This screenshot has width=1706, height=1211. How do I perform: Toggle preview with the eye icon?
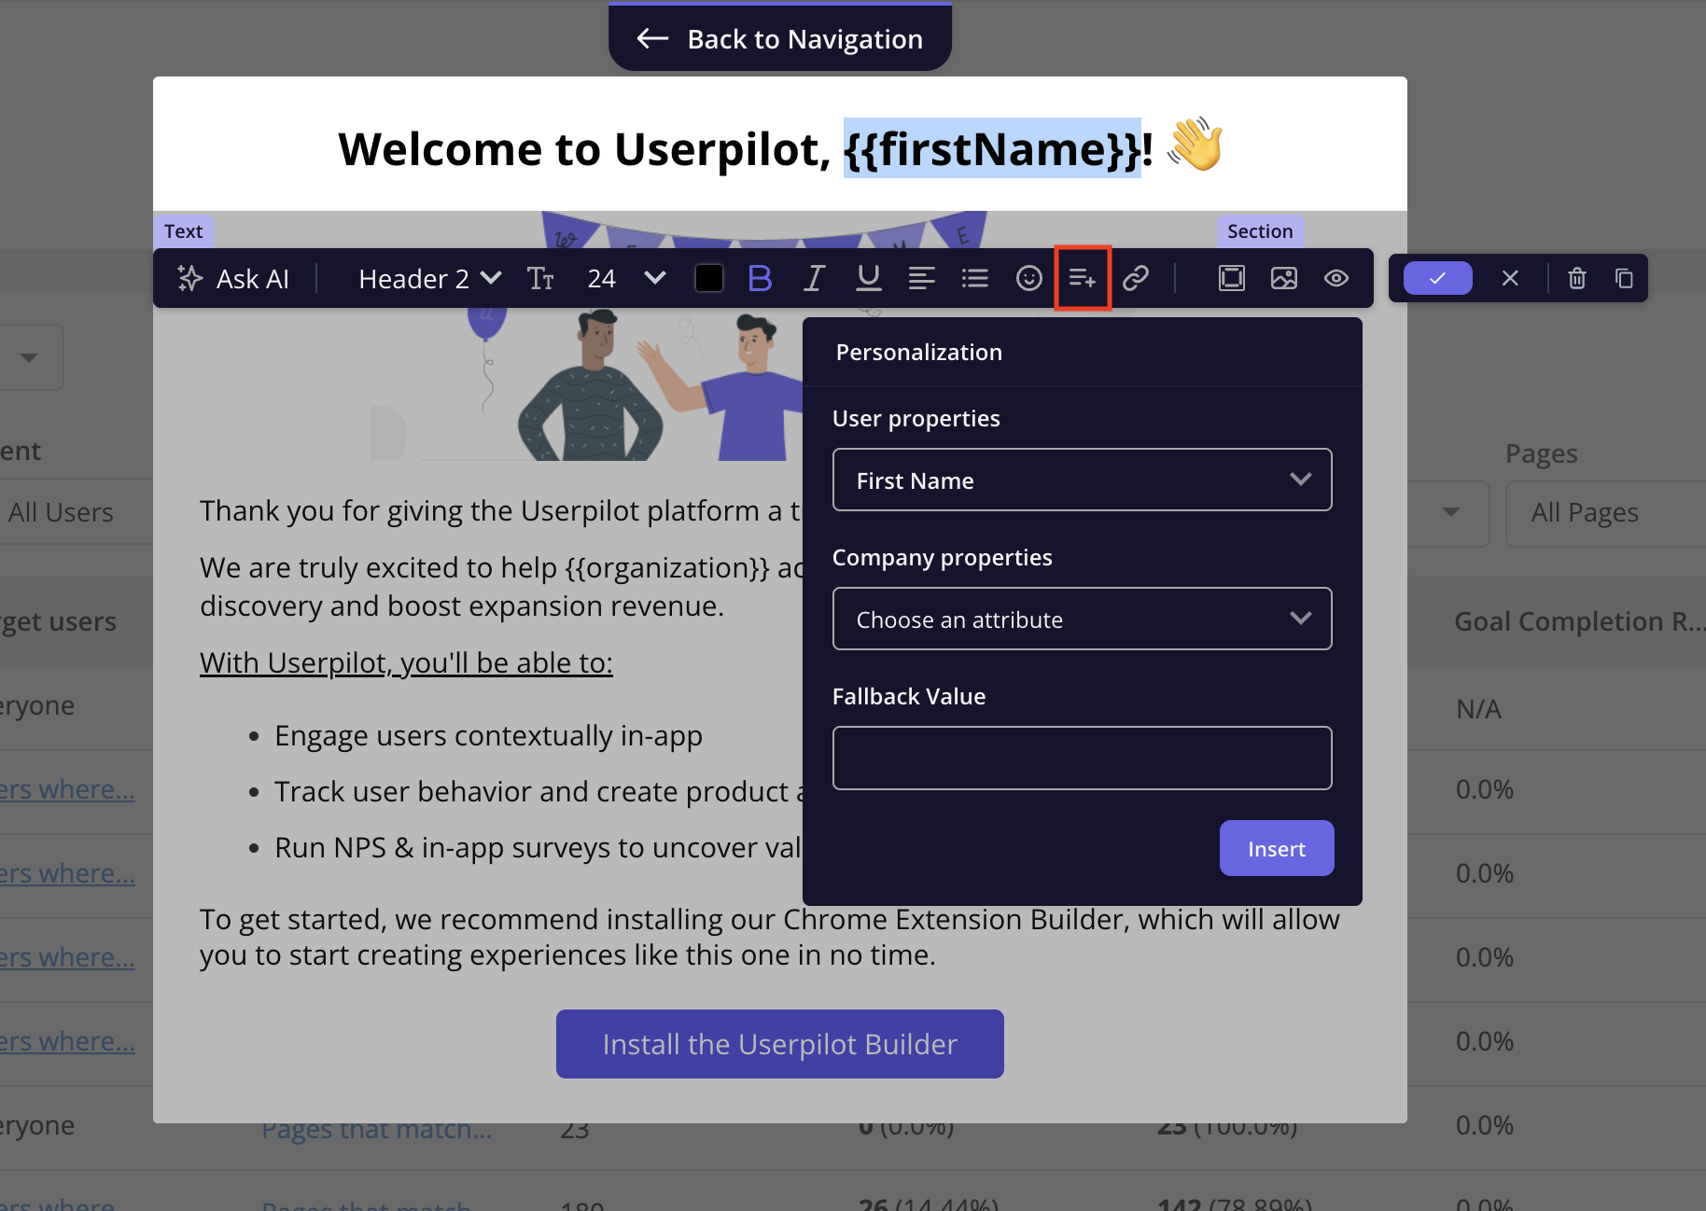click(1336, 278)
